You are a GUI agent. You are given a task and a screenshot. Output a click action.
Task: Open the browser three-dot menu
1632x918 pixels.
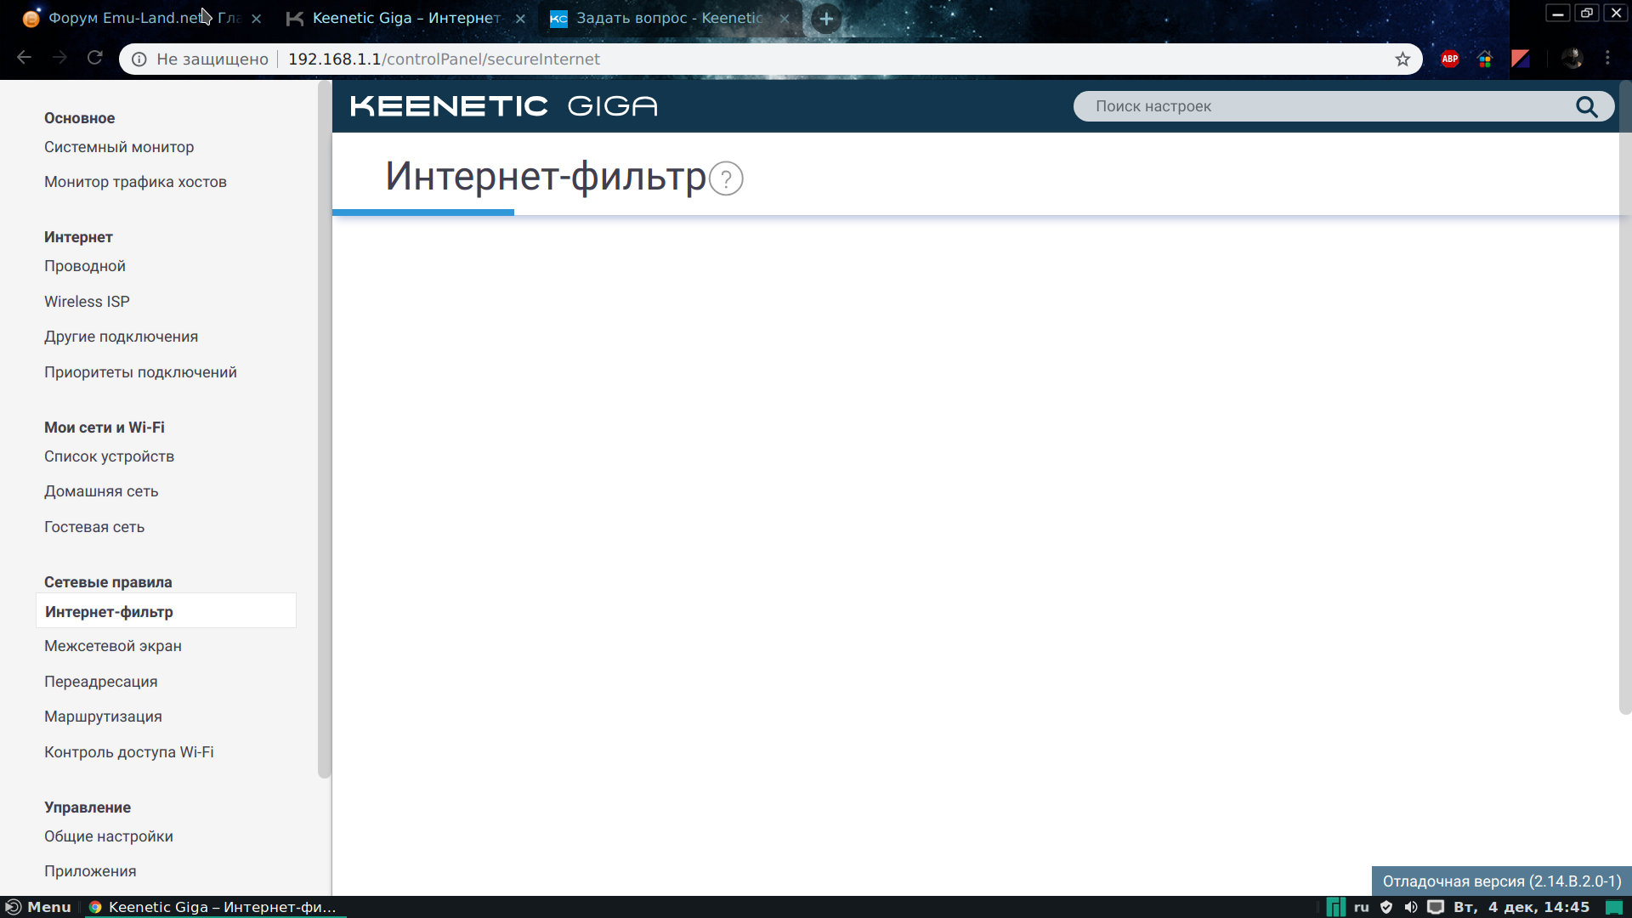[1607, 58]
